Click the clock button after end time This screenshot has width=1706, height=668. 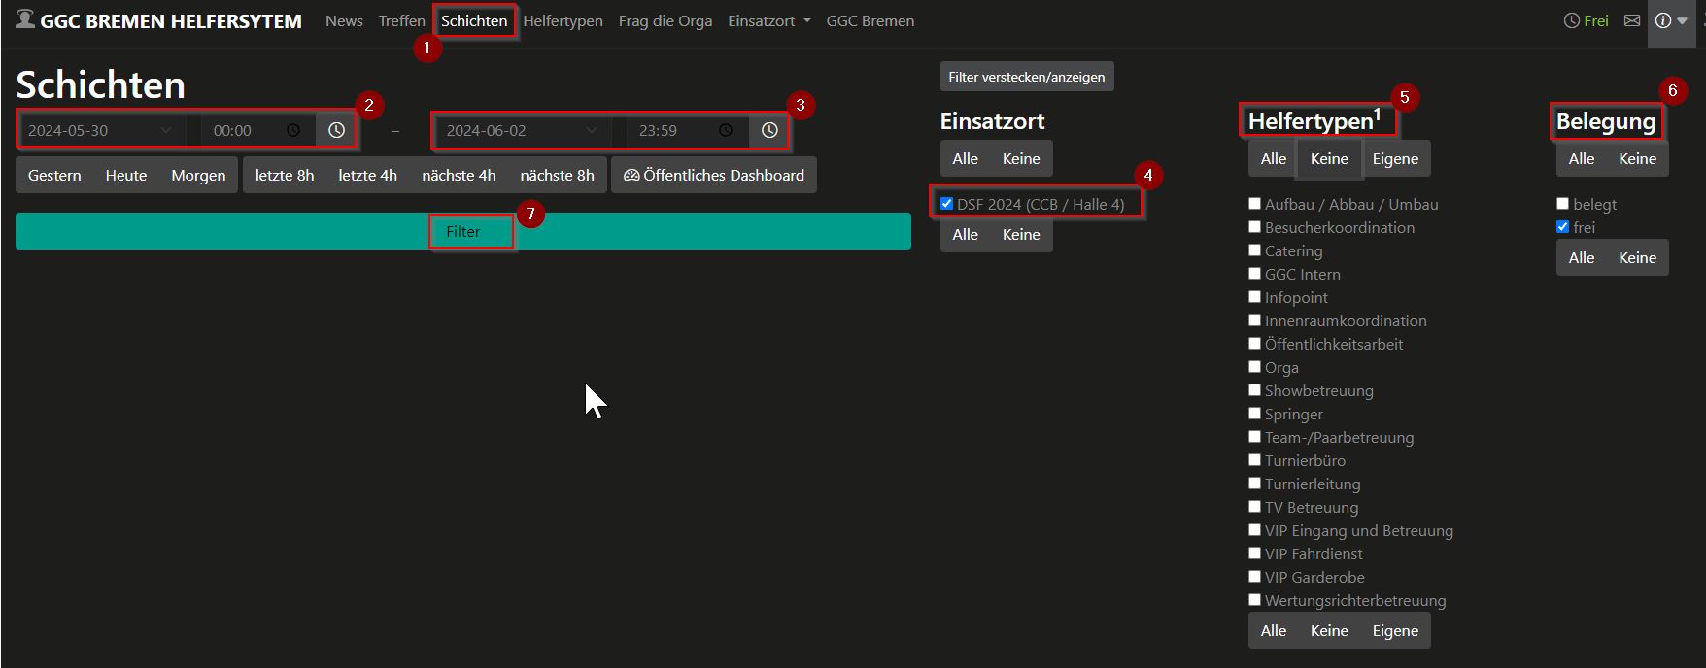pyautogui.click(x=769, y=130)
